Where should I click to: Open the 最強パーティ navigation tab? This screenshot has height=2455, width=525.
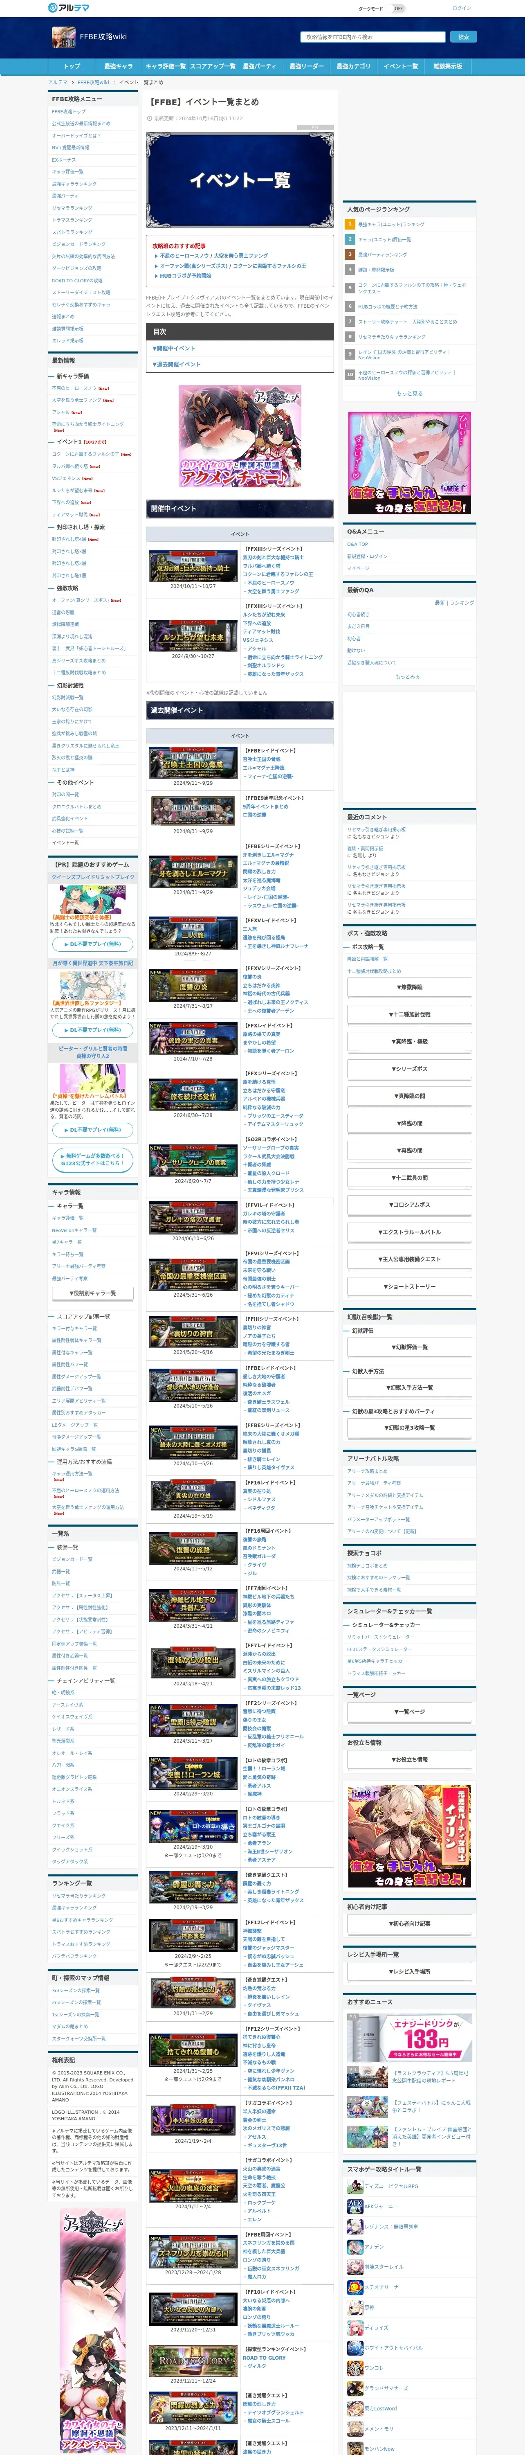click(259, 67)
